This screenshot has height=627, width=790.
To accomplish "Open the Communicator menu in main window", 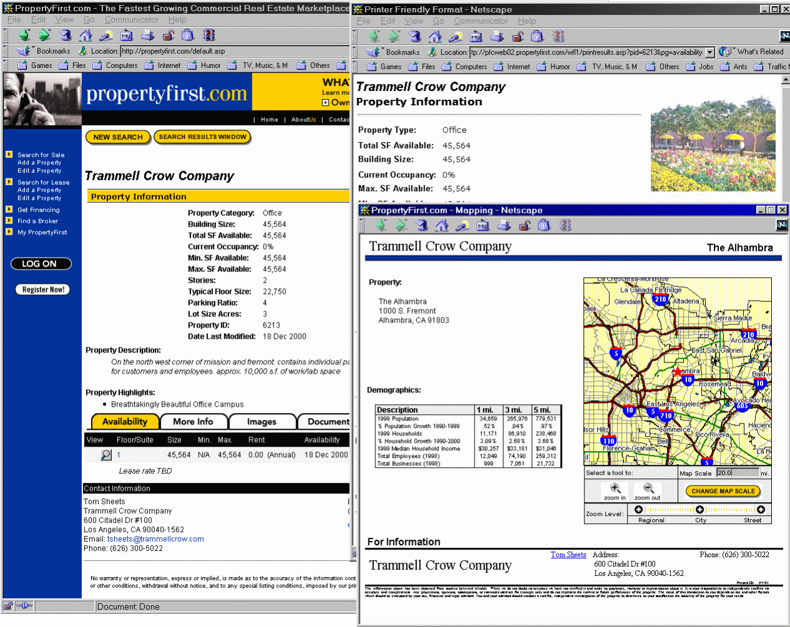I will [131, 20].
